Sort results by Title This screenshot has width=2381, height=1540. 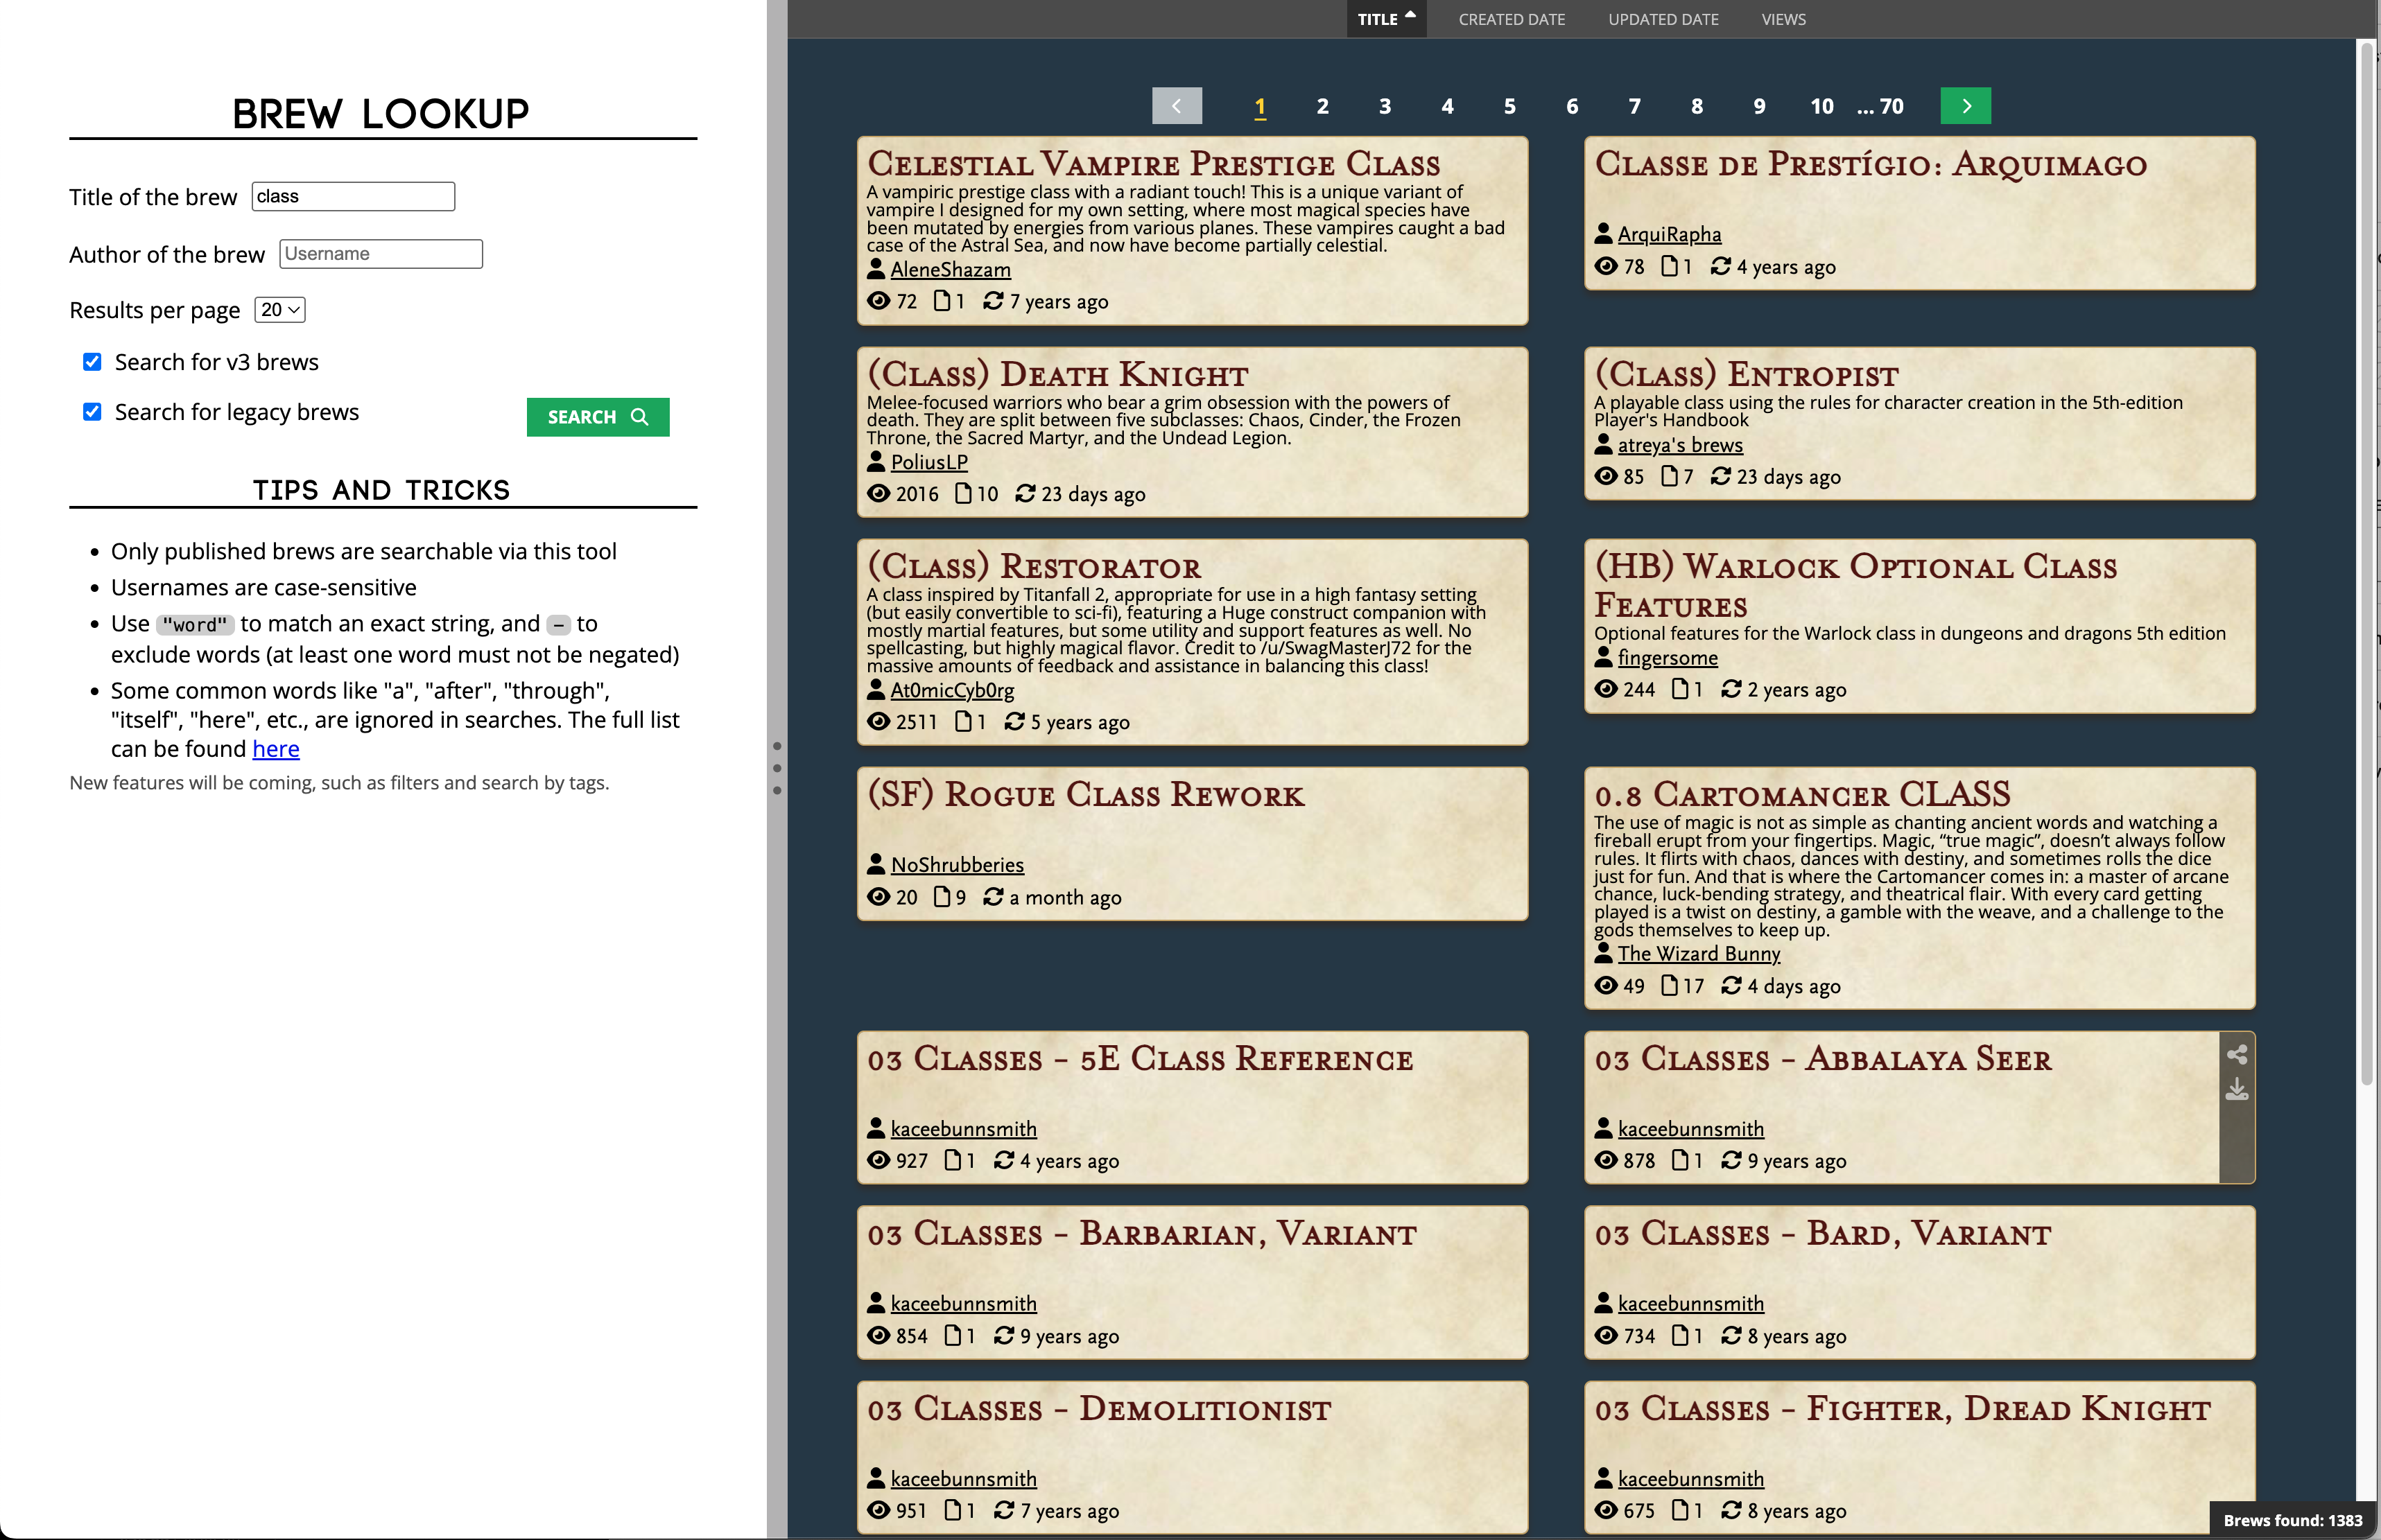coord(1385,19)
